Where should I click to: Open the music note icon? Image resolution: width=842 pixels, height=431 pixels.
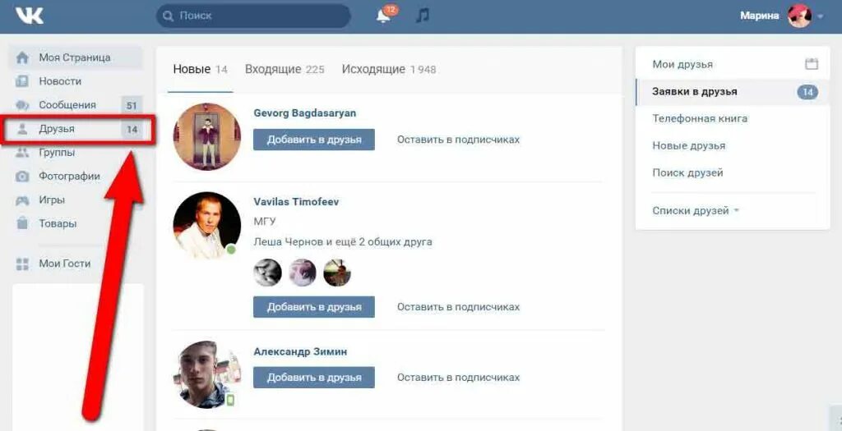tap(423, 16)
